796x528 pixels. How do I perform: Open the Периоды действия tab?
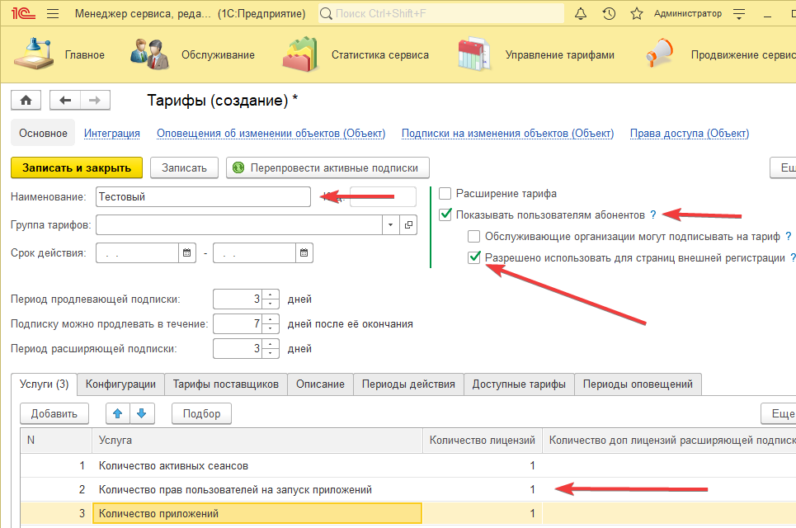click(x=408, y=384)
